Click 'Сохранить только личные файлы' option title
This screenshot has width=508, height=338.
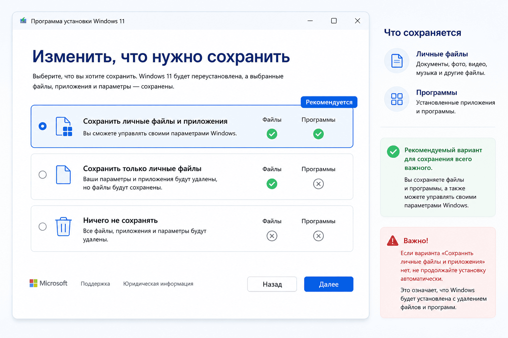click(142, 169)
